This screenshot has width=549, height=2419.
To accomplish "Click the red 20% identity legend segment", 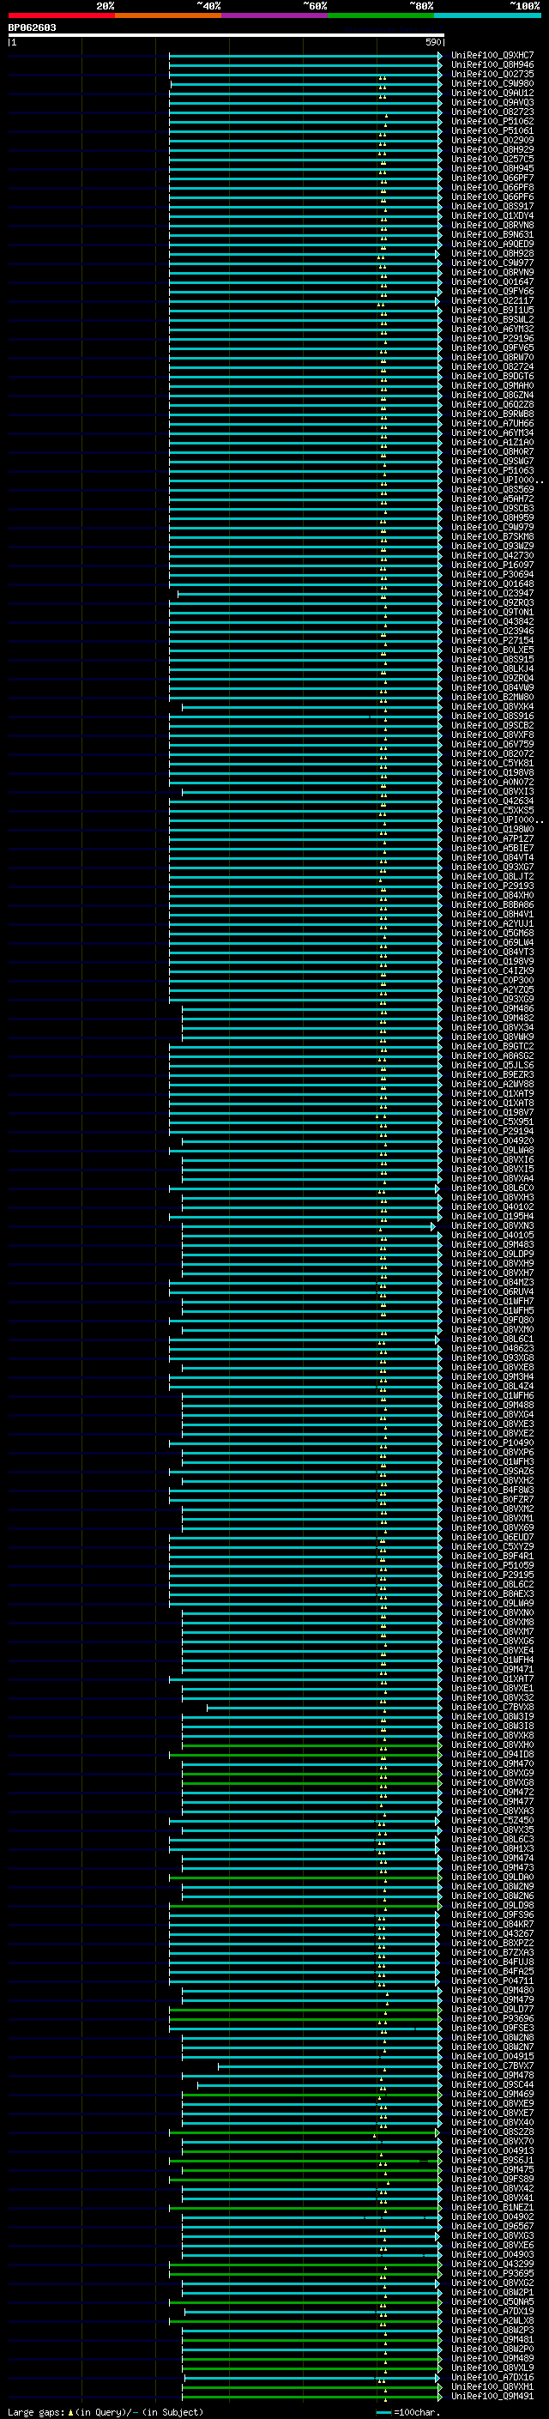I will (x=61, y=16).
